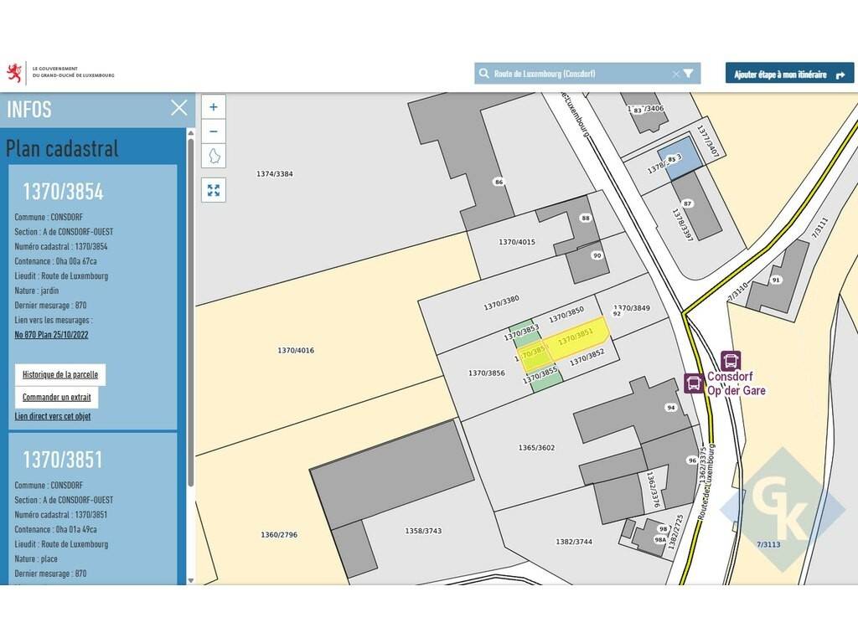The image size is (858, 643).
Task: Click Ajouter étape à mon itinéraire button
Action: (x=789, y=74)
